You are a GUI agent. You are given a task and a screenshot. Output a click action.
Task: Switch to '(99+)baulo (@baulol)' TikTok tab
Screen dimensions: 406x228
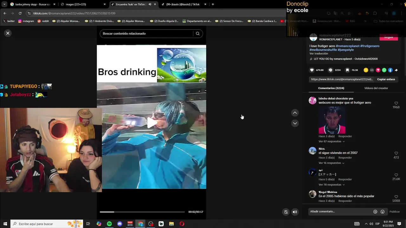point(184,4)
